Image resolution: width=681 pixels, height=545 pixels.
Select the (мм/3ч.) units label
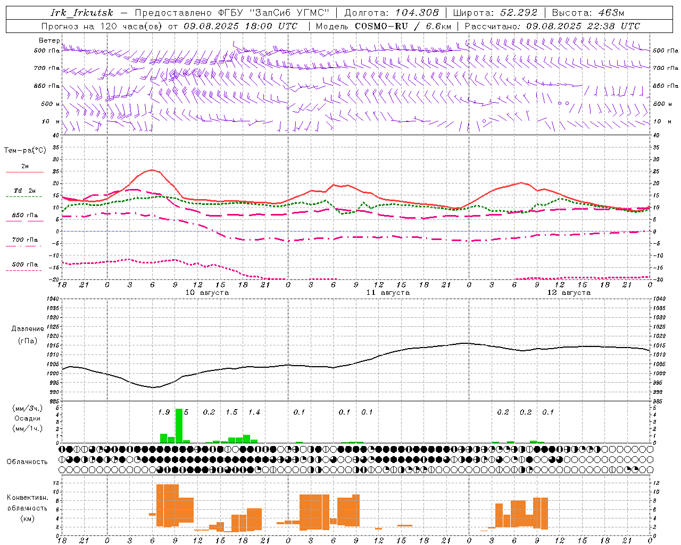[28, 408]
